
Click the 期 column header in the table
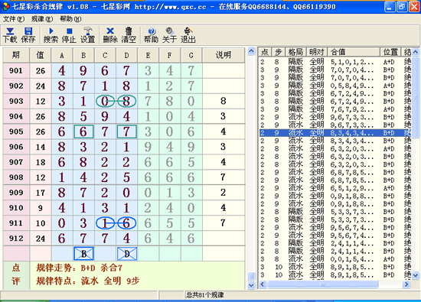[x=16, y=55]
